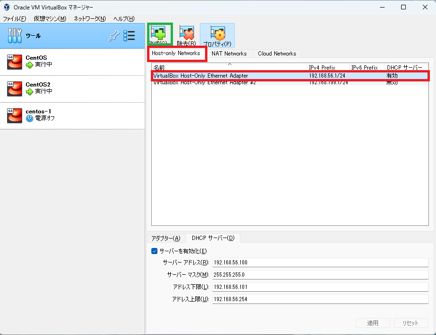Click 192.168.56.1/24 prefix cell
Image resolution: width=436 pixels, height=335 pixels.
tap(327, 76)
